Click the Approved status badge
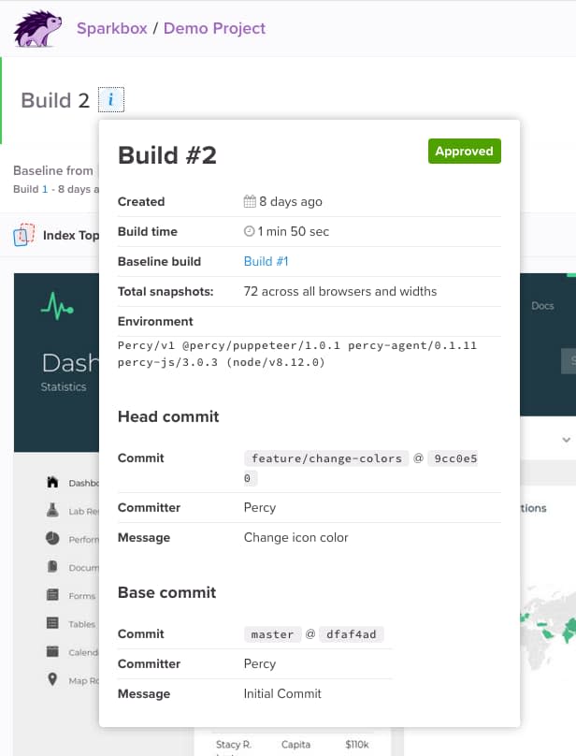The image size is (576, 756). tap(464, 151)
